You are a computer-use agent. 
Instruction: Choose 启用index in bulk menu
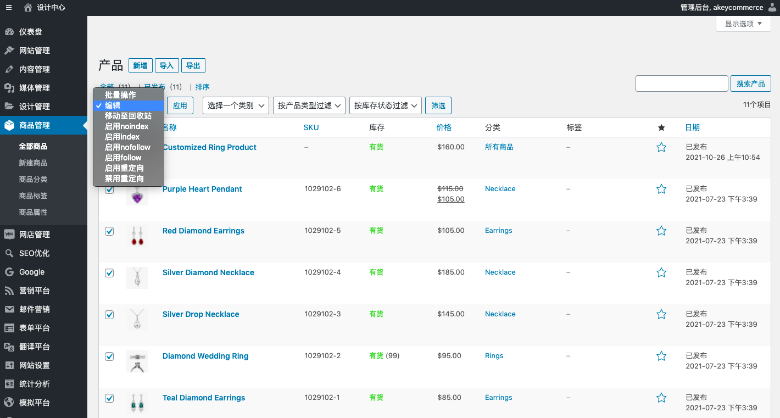[129, 137]
